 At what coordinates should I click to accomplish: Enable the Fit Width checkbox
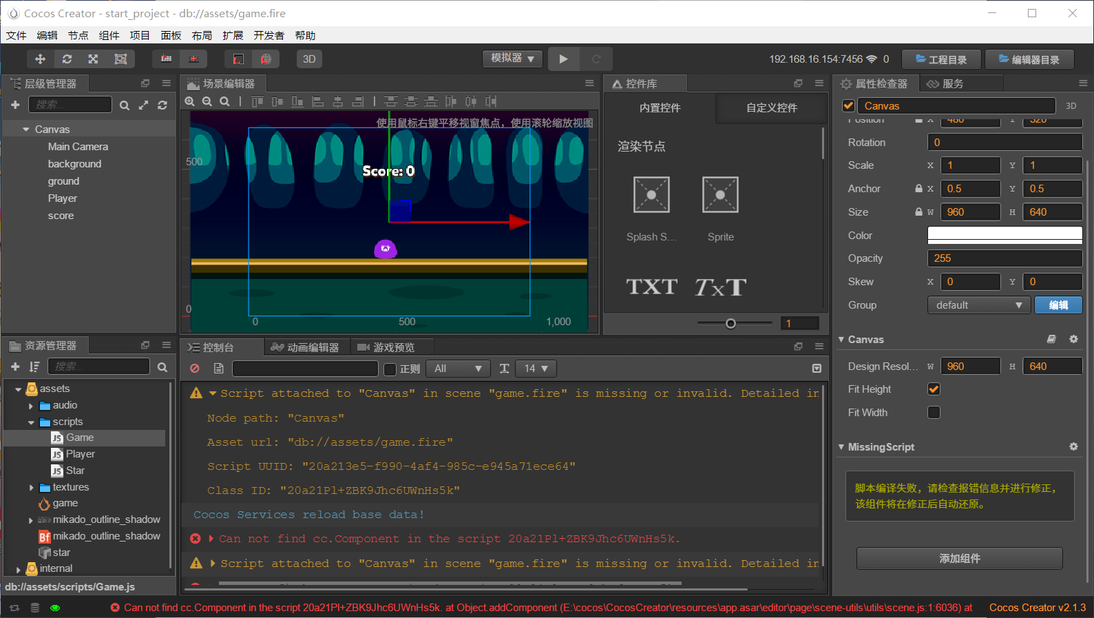(x=934, y=413)
